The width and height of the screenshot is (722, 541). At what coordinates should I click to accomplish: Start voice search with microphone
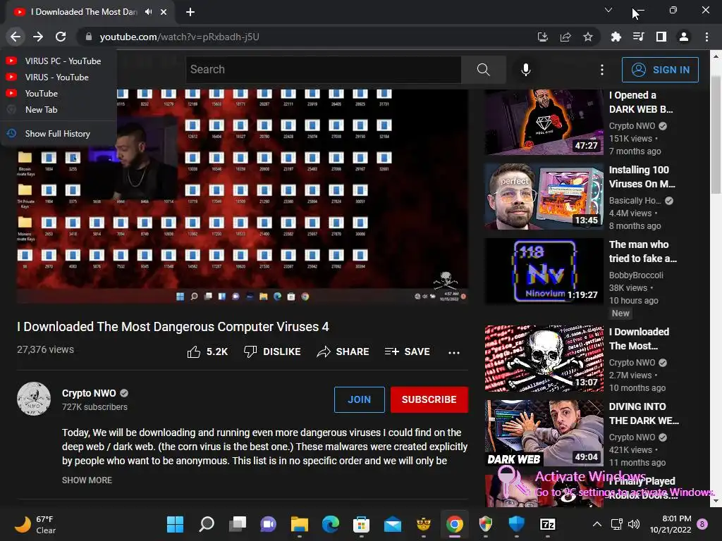pyautogui.click(x=525, y=70)
